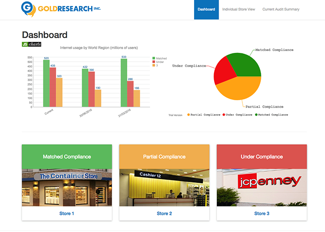Switch to Individual Store View tab
Screen dimensions: 325x232
[239, 9]
